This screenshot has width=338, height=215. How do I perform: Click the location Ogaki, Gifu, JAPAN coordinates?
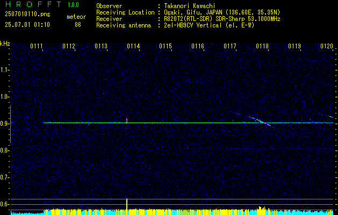coord(222,12)
